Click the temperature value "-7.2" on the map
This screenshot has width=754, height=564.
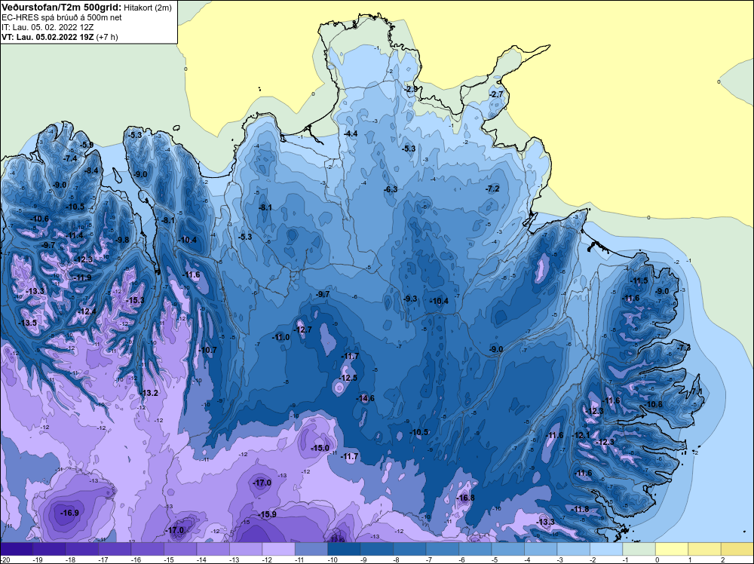point(492,189)
